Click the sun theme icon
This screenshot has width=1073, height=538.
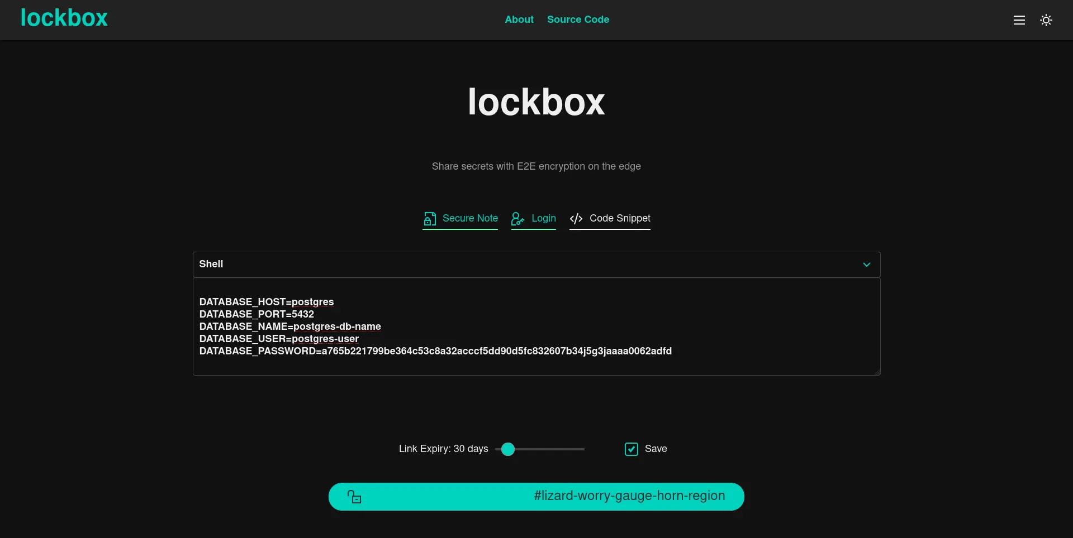point(1046,20)
